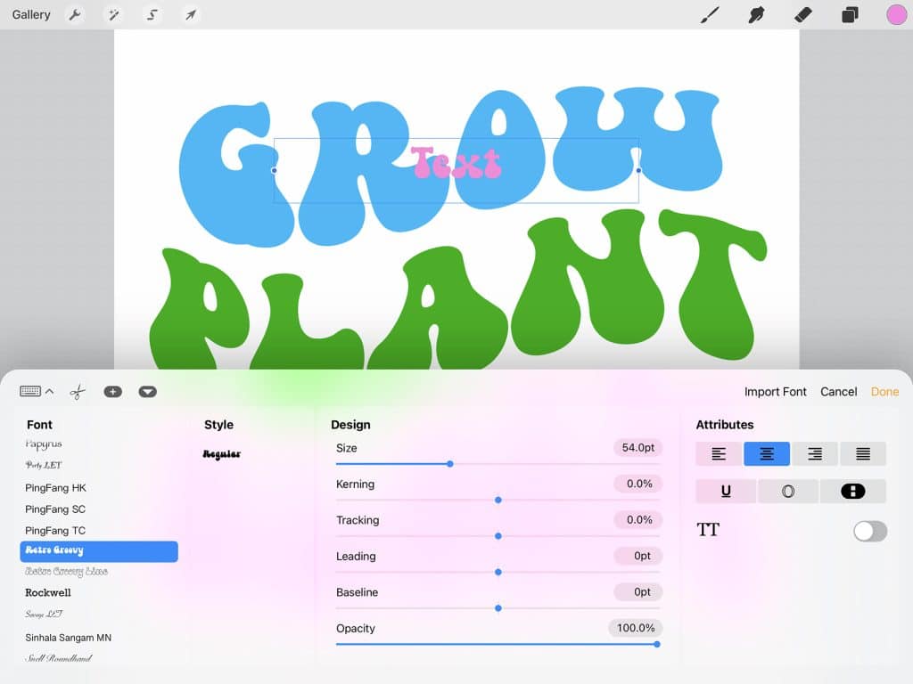
Task: Select the Party LET font
Action: point(43,465)
